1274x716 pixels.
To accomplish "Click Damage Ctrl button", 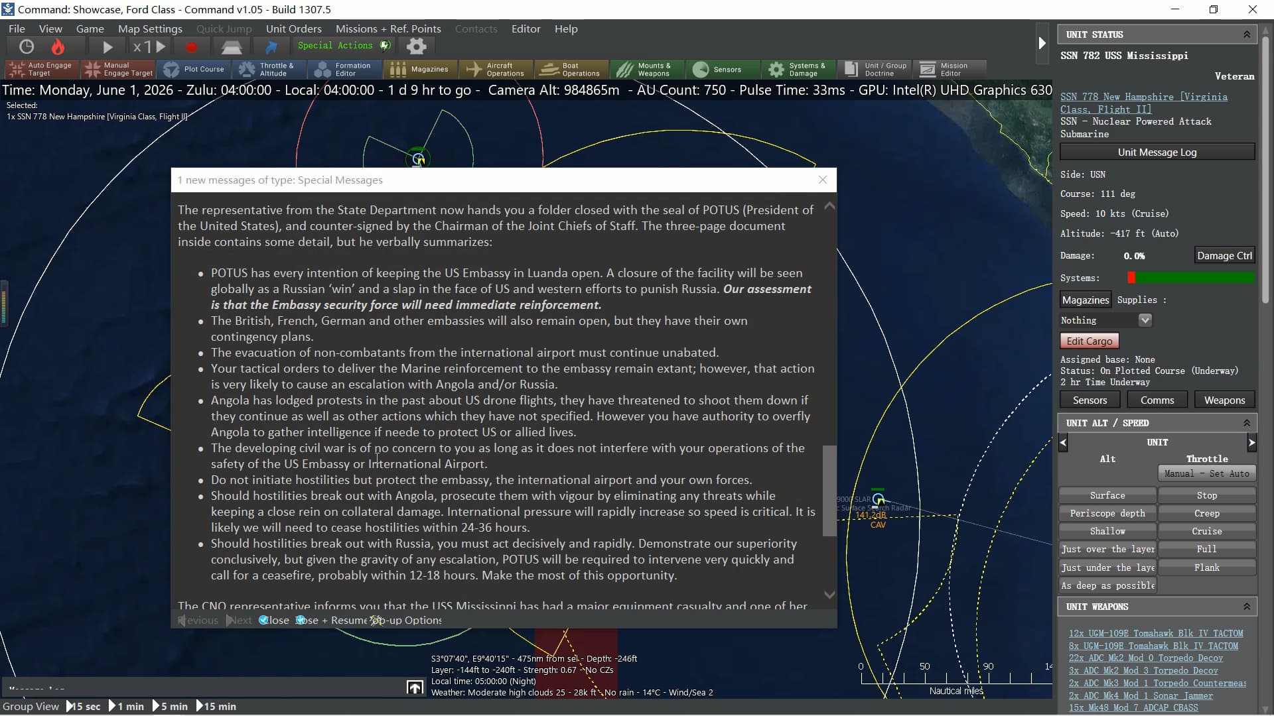I will [x=1224, y=255].
